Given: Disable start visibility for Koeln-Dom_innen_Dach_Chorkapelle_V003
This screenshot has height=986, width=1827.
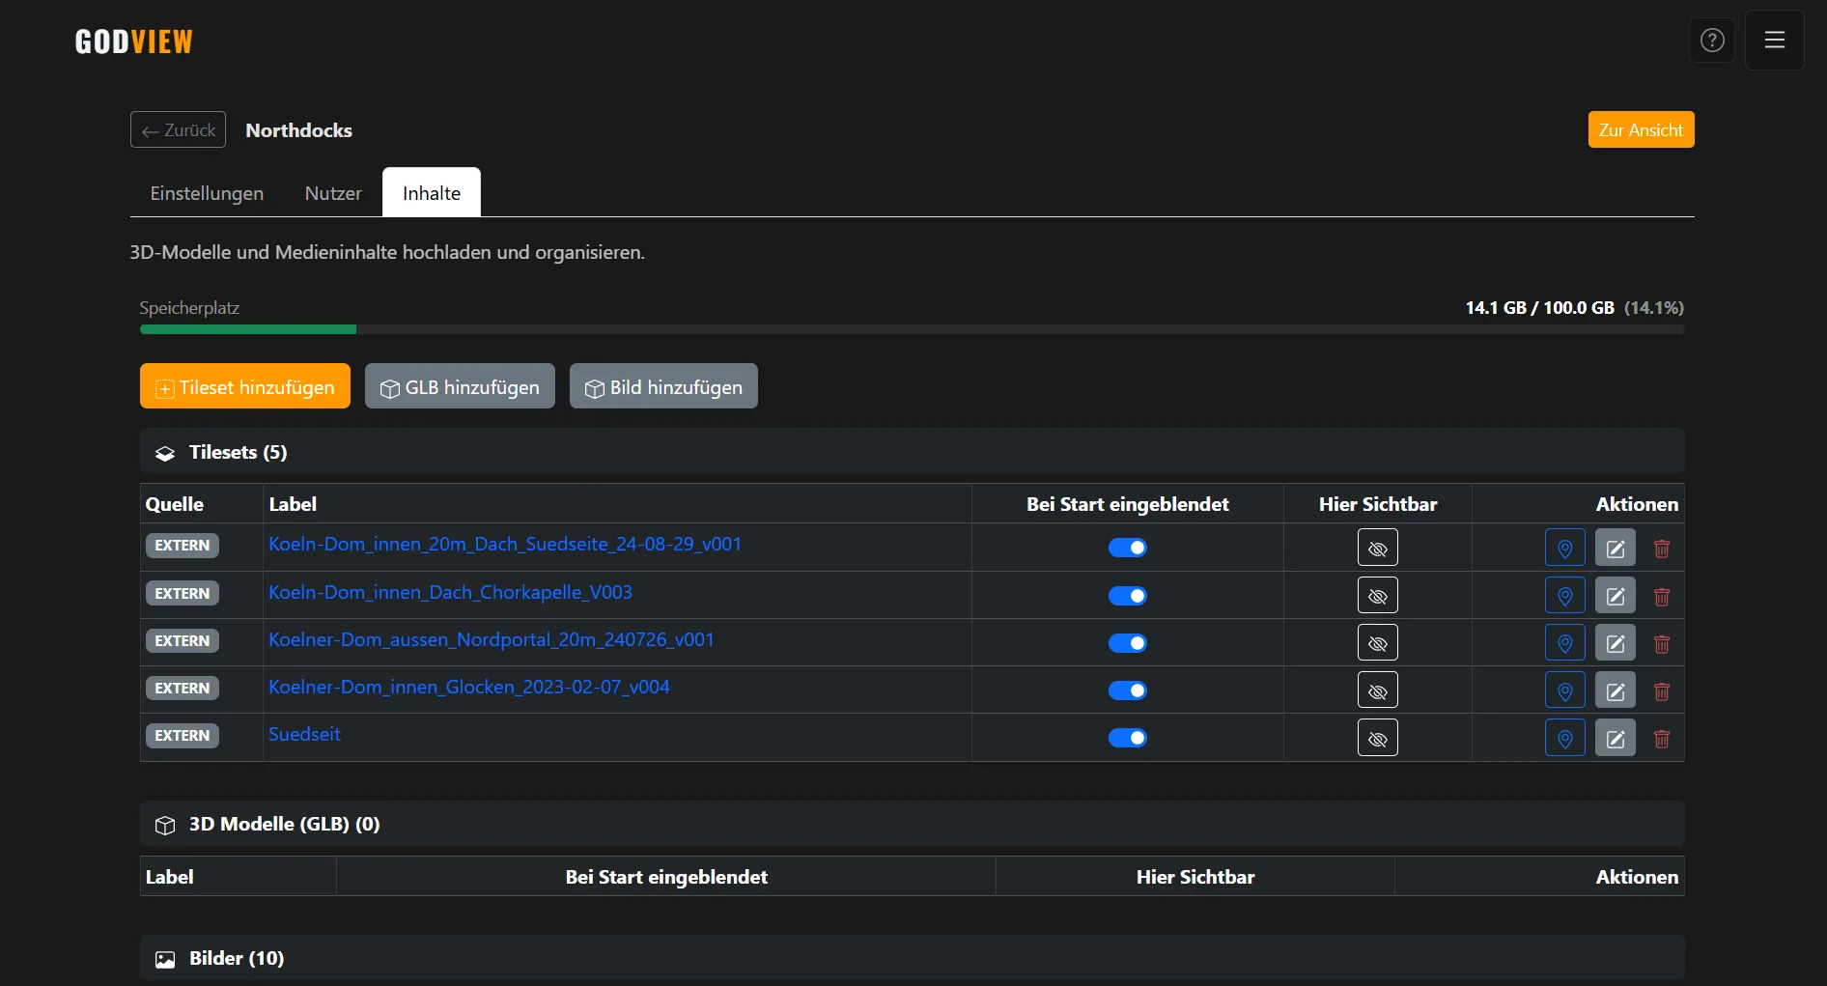Looking at the screenshot, I should coord(1127,596).
